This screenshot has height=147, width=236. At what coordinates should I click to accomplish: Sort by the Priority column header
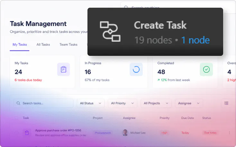[165, 118]
